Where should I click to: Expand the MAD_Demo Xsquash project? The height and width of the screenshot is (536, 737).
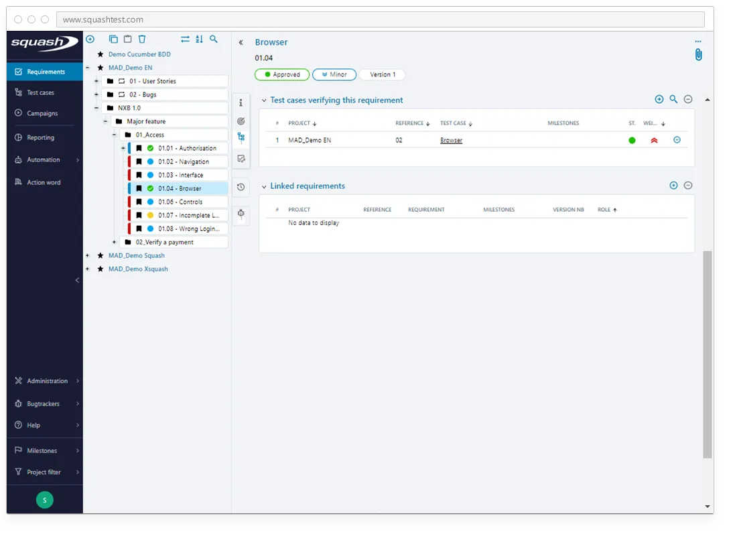[x=87, y=269]
